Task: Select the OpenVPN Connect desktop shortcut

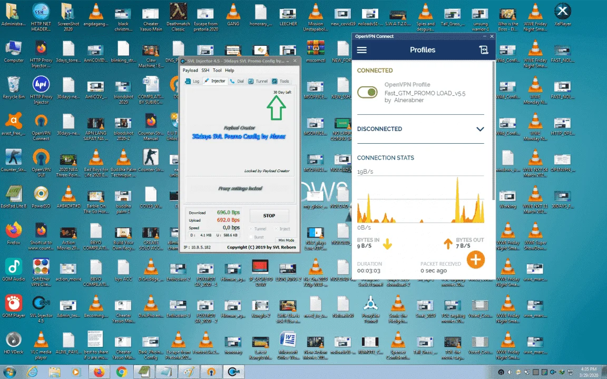Action: 41,127
